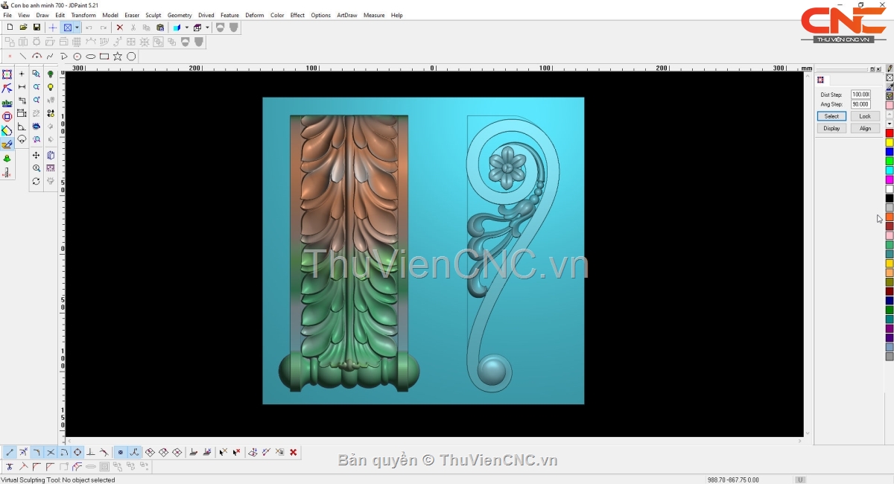
Task: Pick the rectangle drawing tool
Action: click(x=104, y=57)
